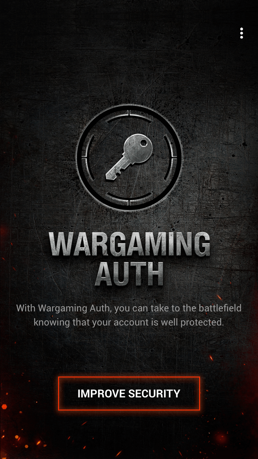Tap the orange-outlined security button
The image size is (258, 459).
click(129, 393)
